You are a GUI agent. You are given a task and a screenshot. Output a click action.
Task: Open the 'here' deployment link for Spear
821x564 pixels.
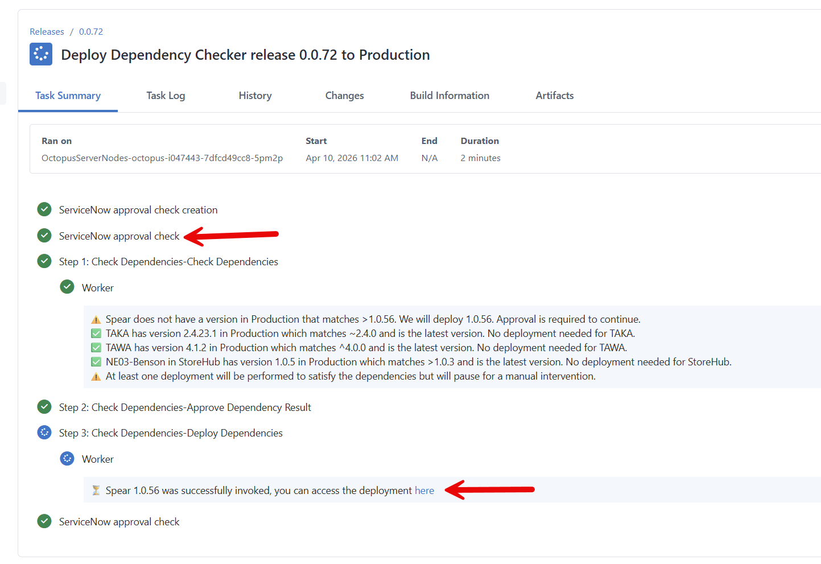point(424,491)
